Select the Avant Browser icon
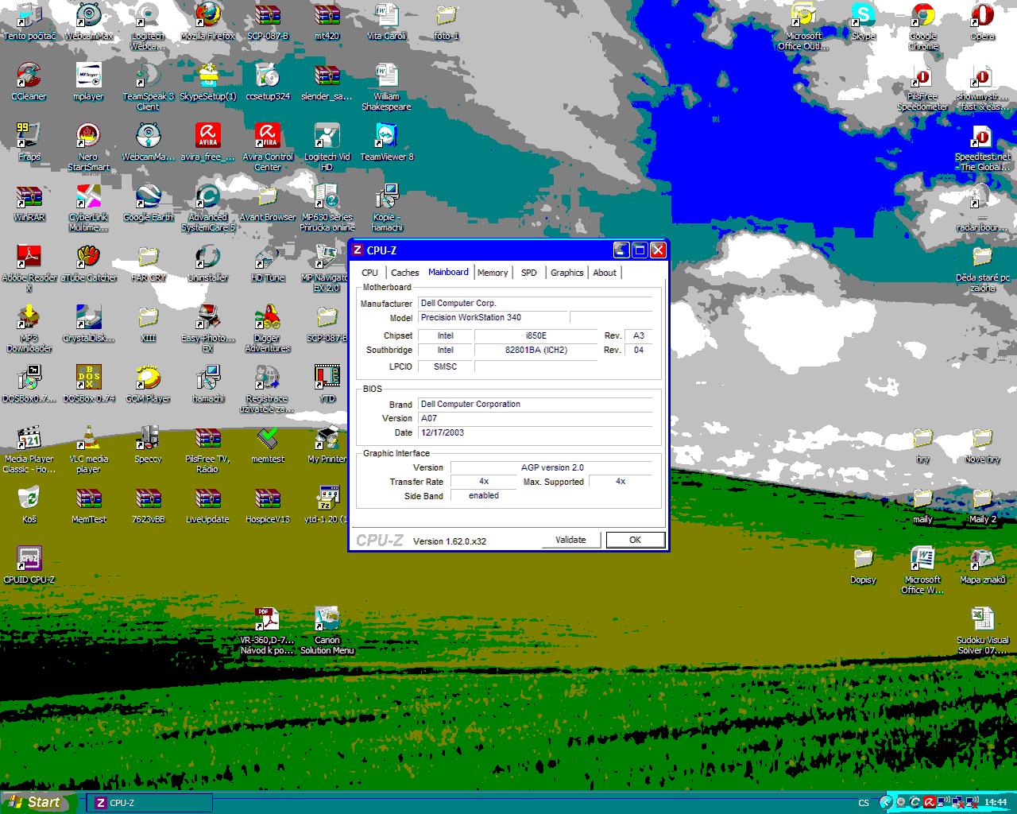The width and height of the screenshot is (1017, 814). point(268,203)
